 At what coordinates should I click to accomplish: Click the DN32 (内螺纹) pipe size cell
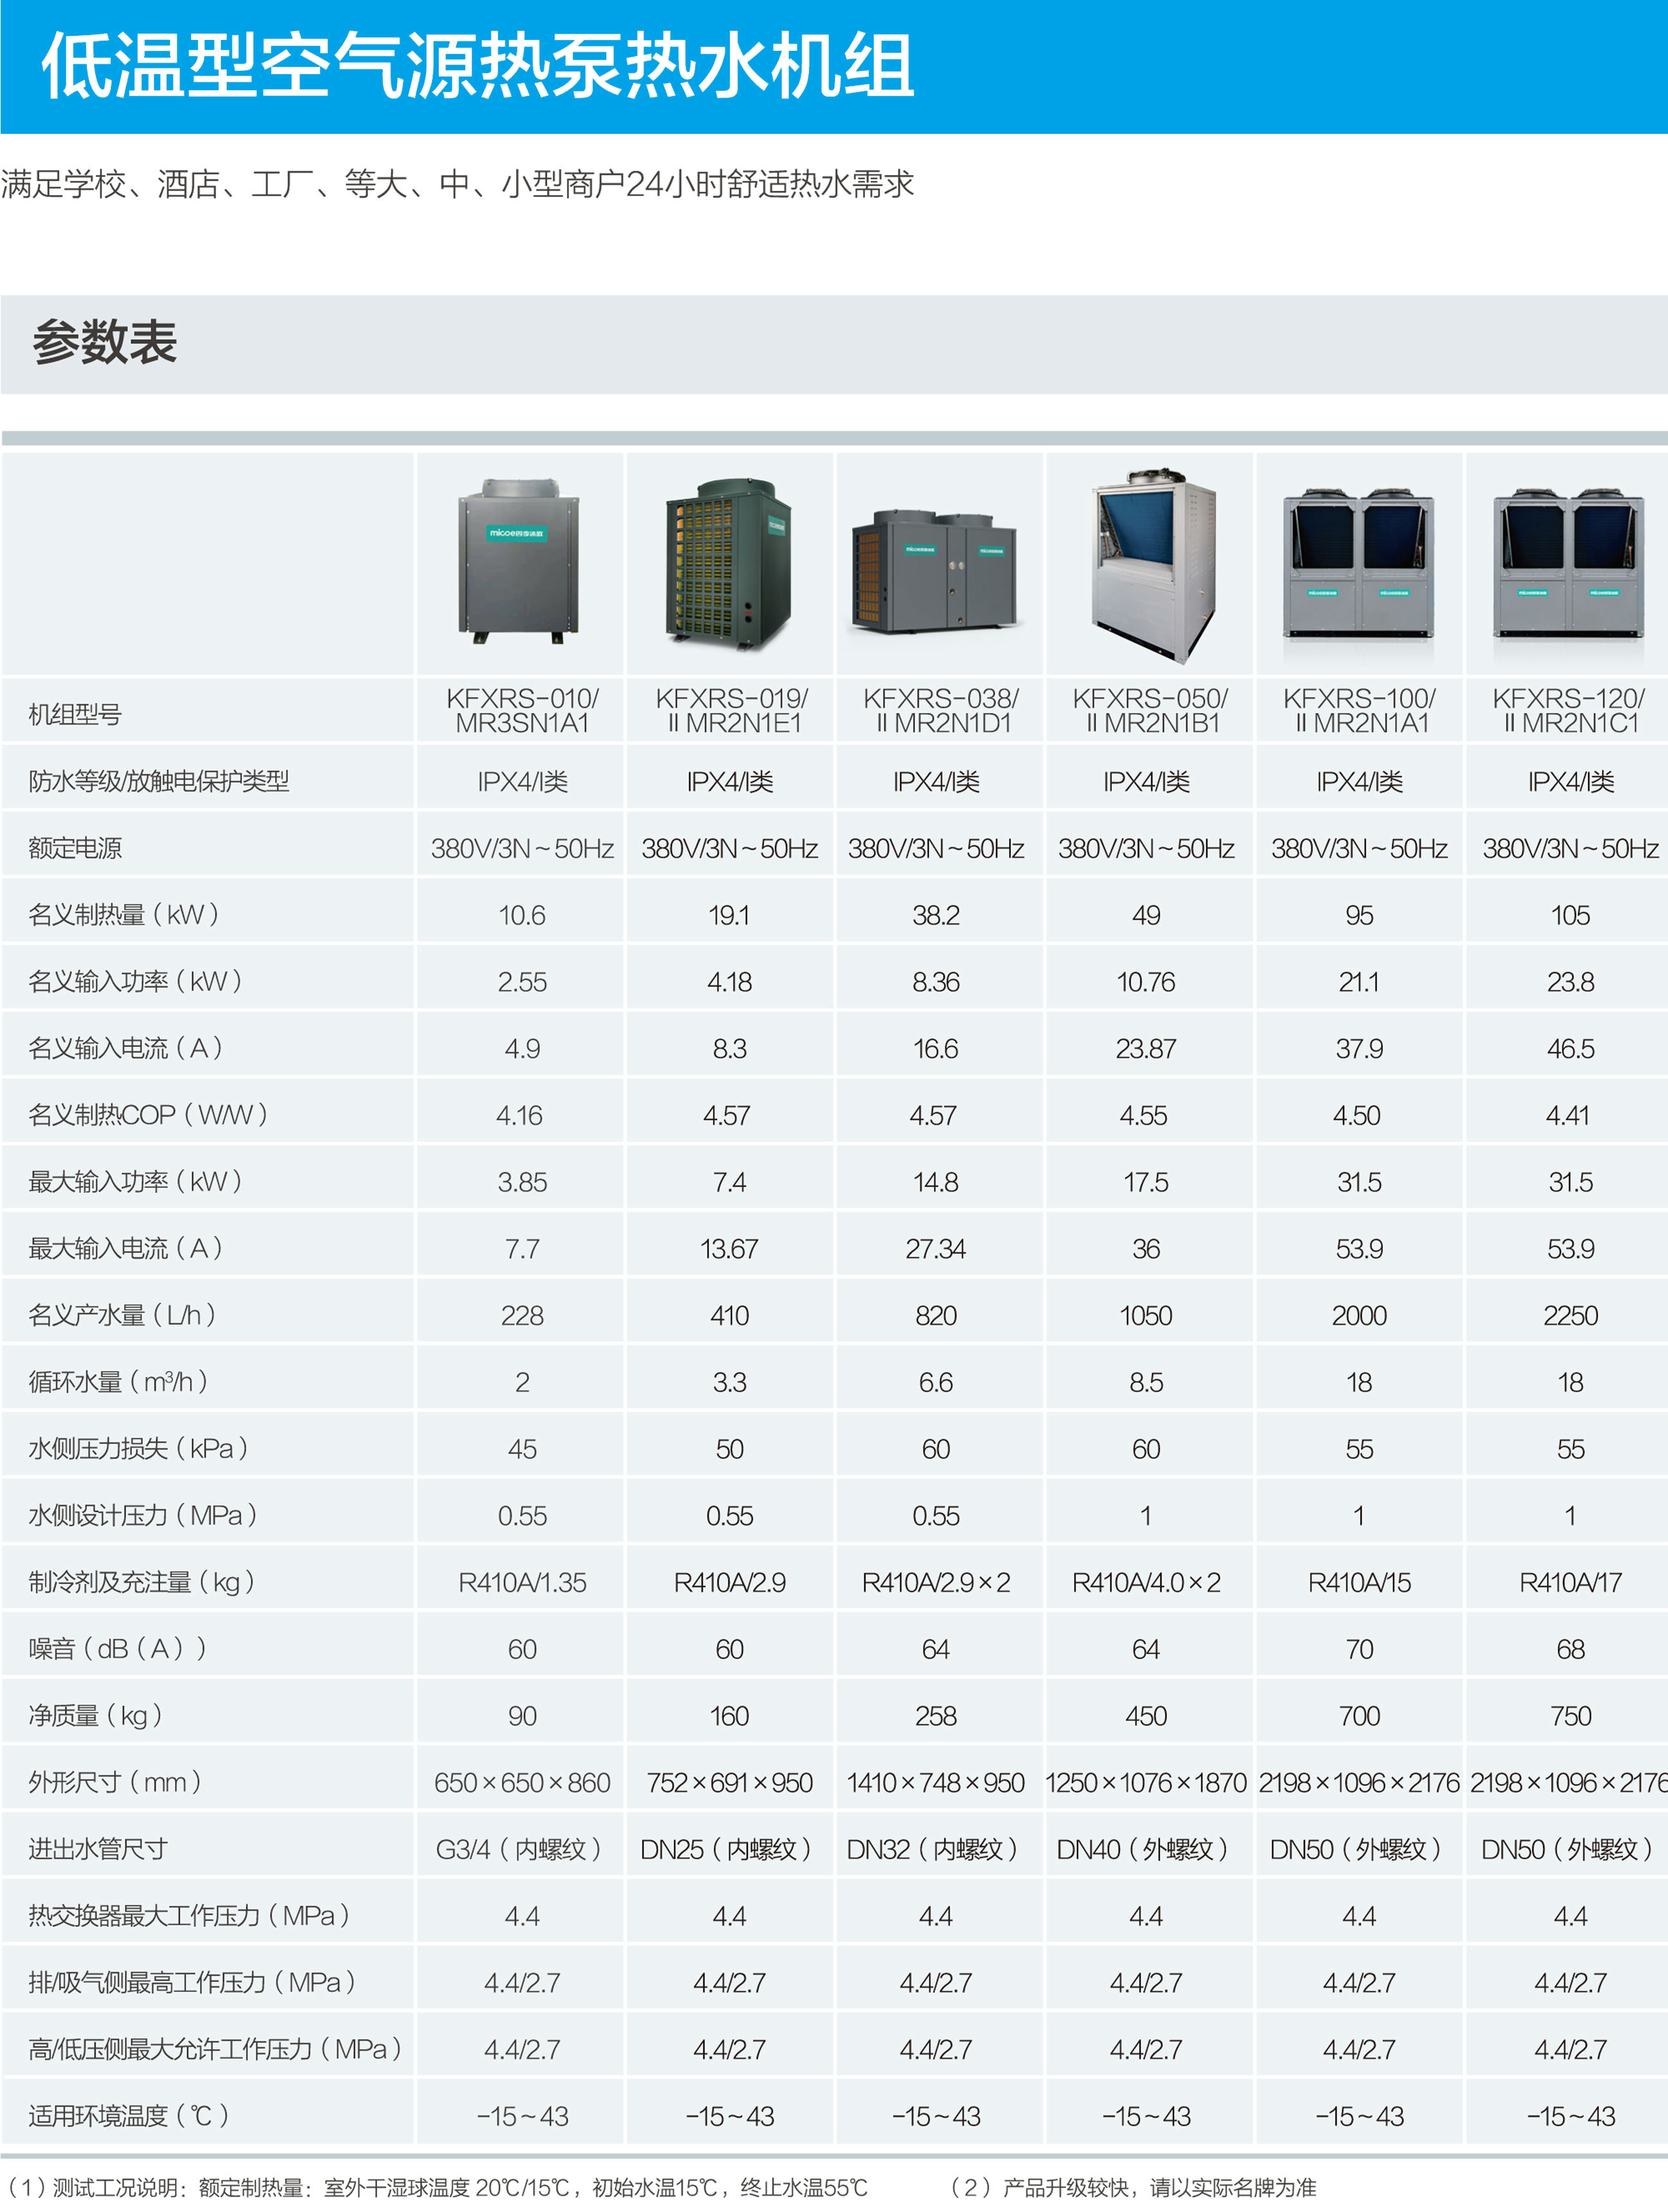pyautogui.click(x=932, y=1849)
